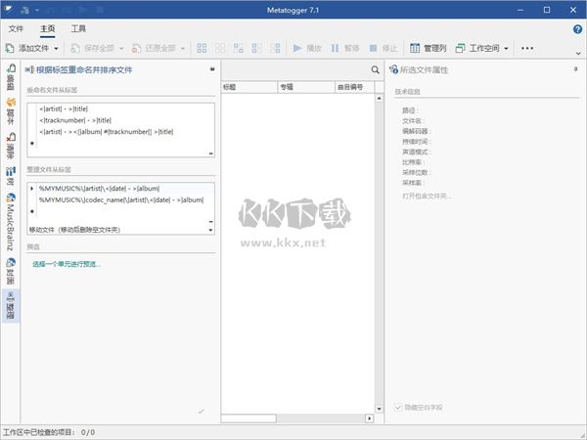Click the arrow indicator on the first %MYMUSIC% row
The image size is (587, 440).
[32, 188]
